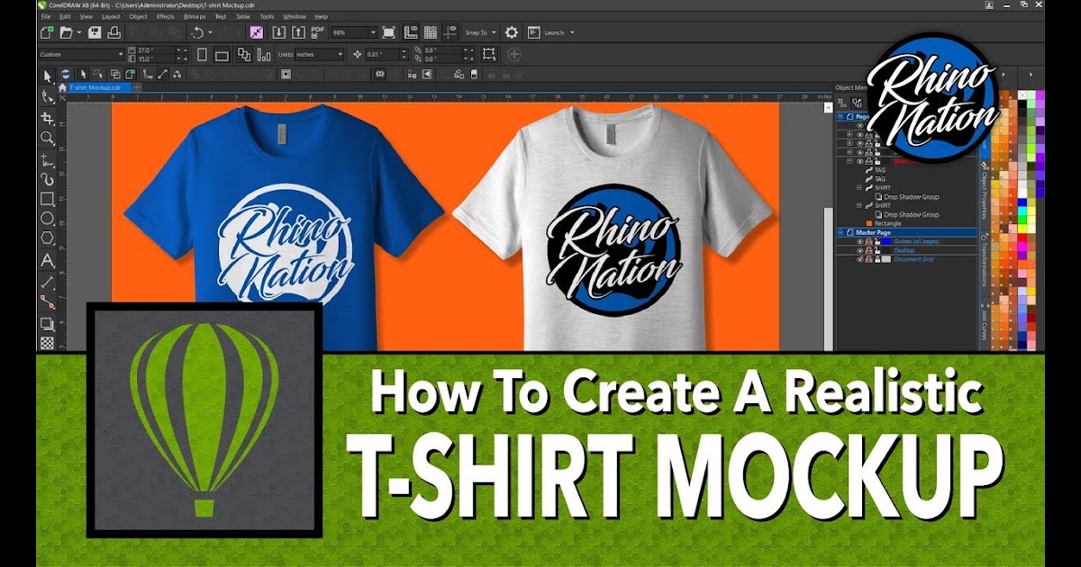The height and width of the screenshot is (567, 1081).
Task: Select the Crop tool
Action: [48, 118]
